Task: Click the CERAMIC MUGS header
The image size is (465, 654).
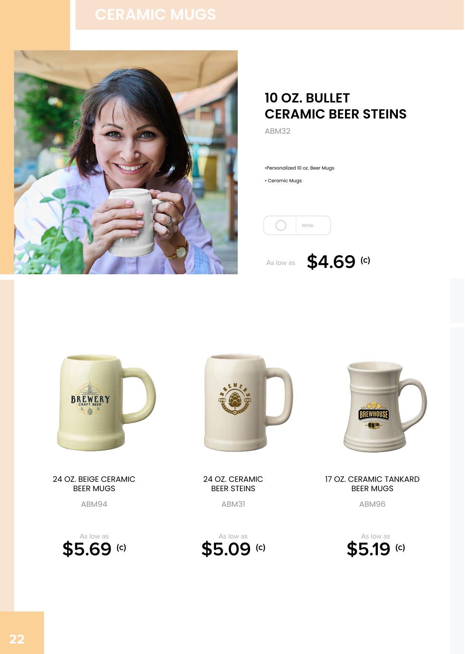Action: (x=155, y=15)
